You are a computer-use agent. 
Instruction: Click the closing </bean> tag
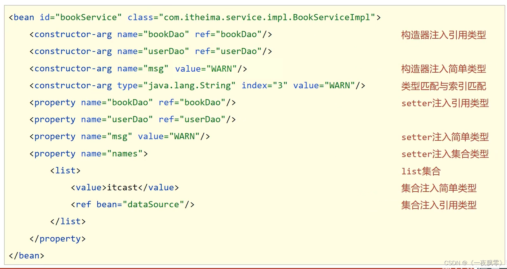point(27,256)
